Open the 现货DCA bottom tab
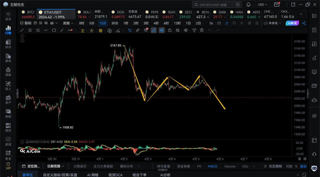This screenshot has width=320, height=177. tap(115, 175)
